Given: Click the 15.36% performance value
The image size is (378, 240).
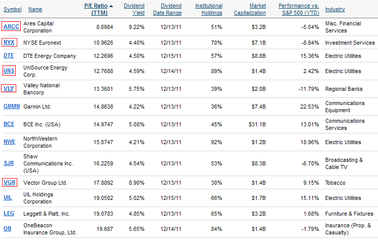Looking at the screenshot, I should (310, 56).
